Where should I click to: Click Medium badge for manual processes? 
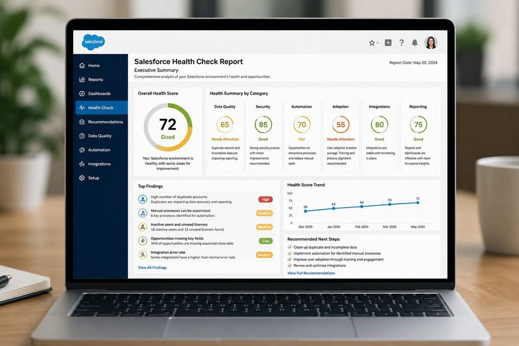(x=265, y=213)
